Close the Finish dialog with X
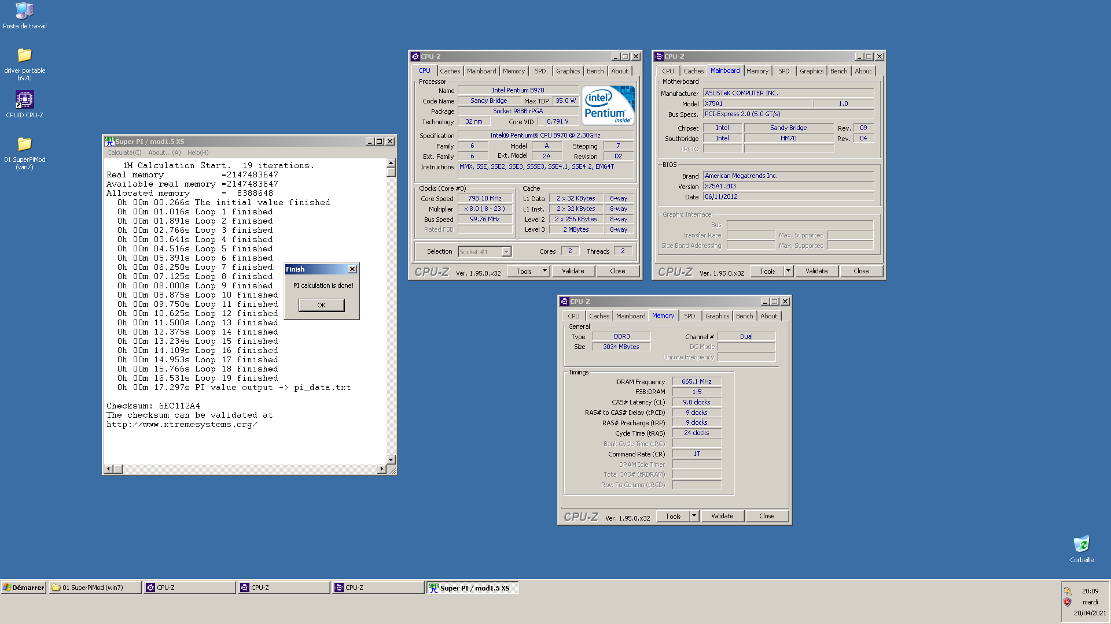 coord(352,269)
